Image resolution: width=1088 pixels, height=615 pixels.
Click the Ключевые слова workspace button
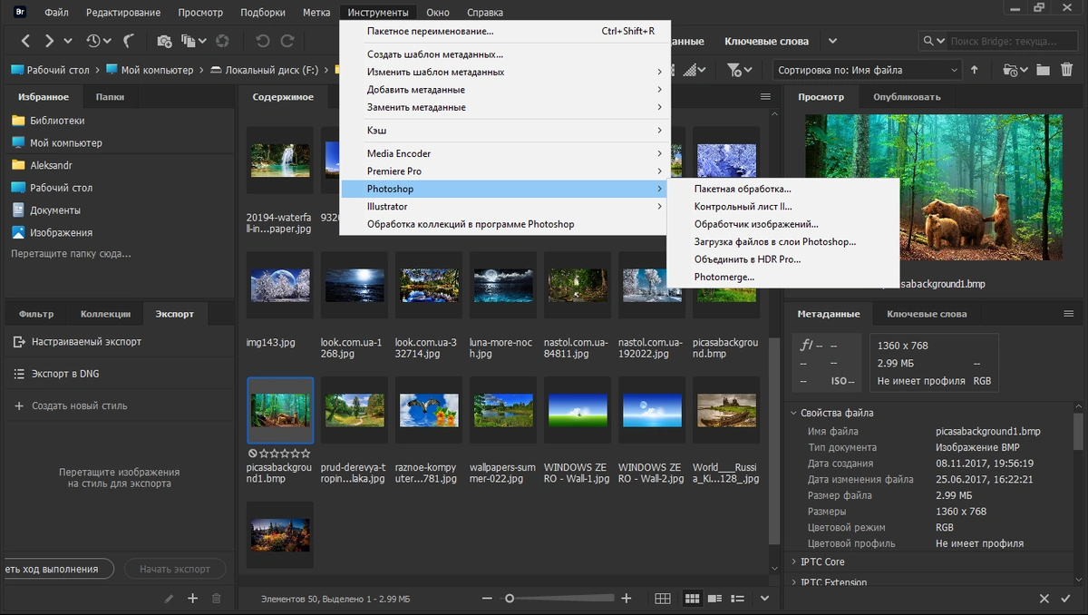click(x=766, y=41)
